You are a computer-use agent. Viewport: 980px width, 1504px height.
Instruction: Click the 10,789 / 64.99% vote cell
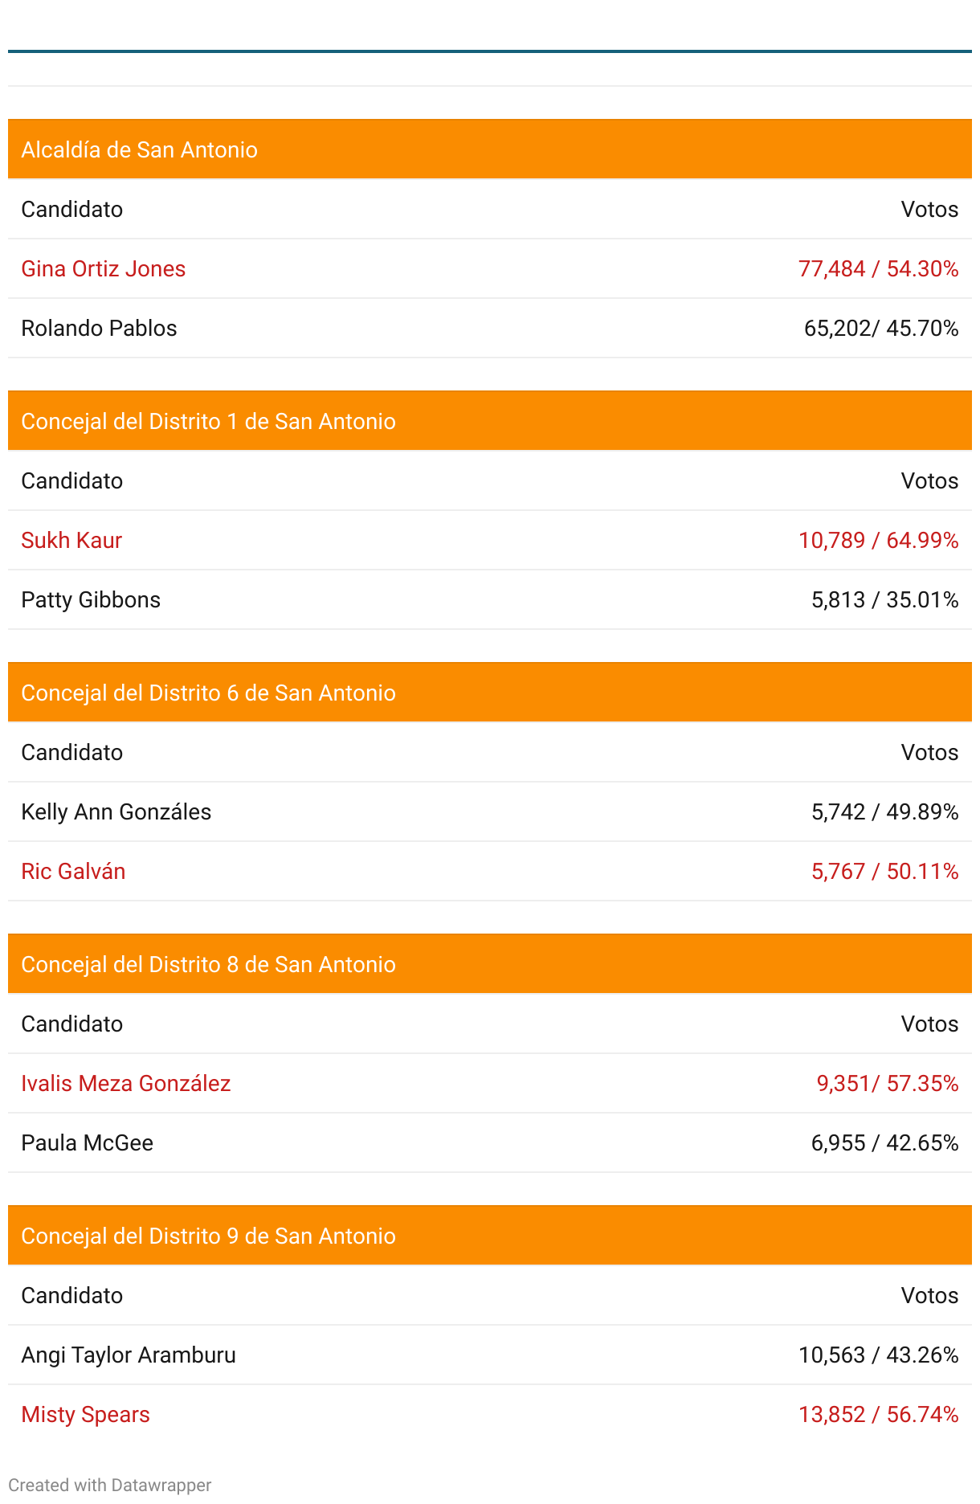pyautogui.click(x=878, y=540)
